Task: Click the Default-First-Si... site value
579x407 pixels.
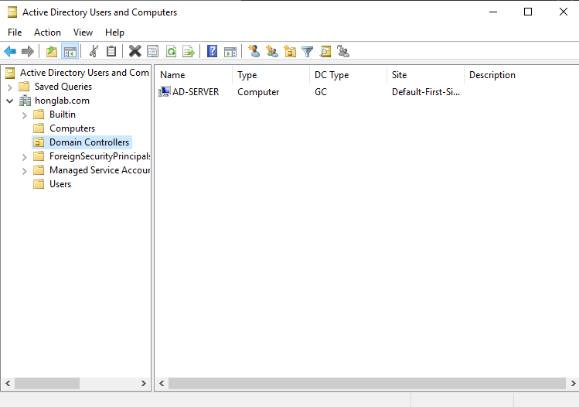Action: pos(426,92)
